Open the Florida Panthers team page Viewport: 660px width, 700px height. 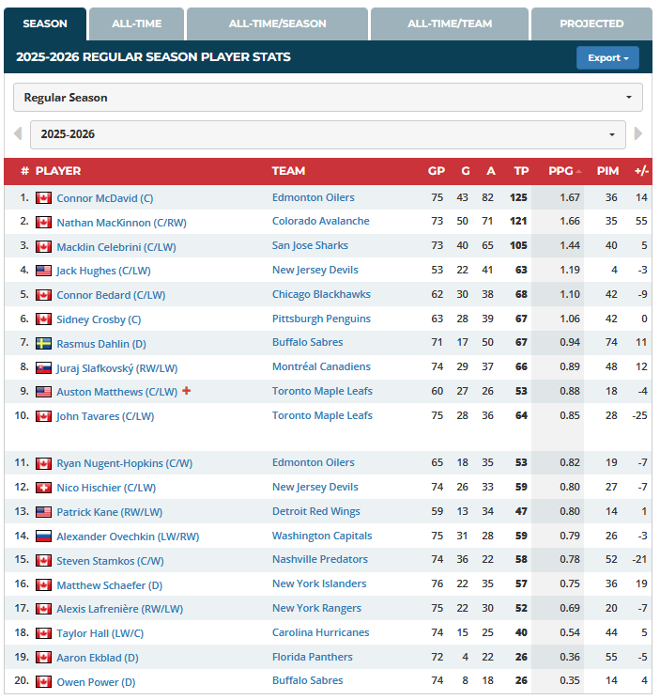point(312,657)
